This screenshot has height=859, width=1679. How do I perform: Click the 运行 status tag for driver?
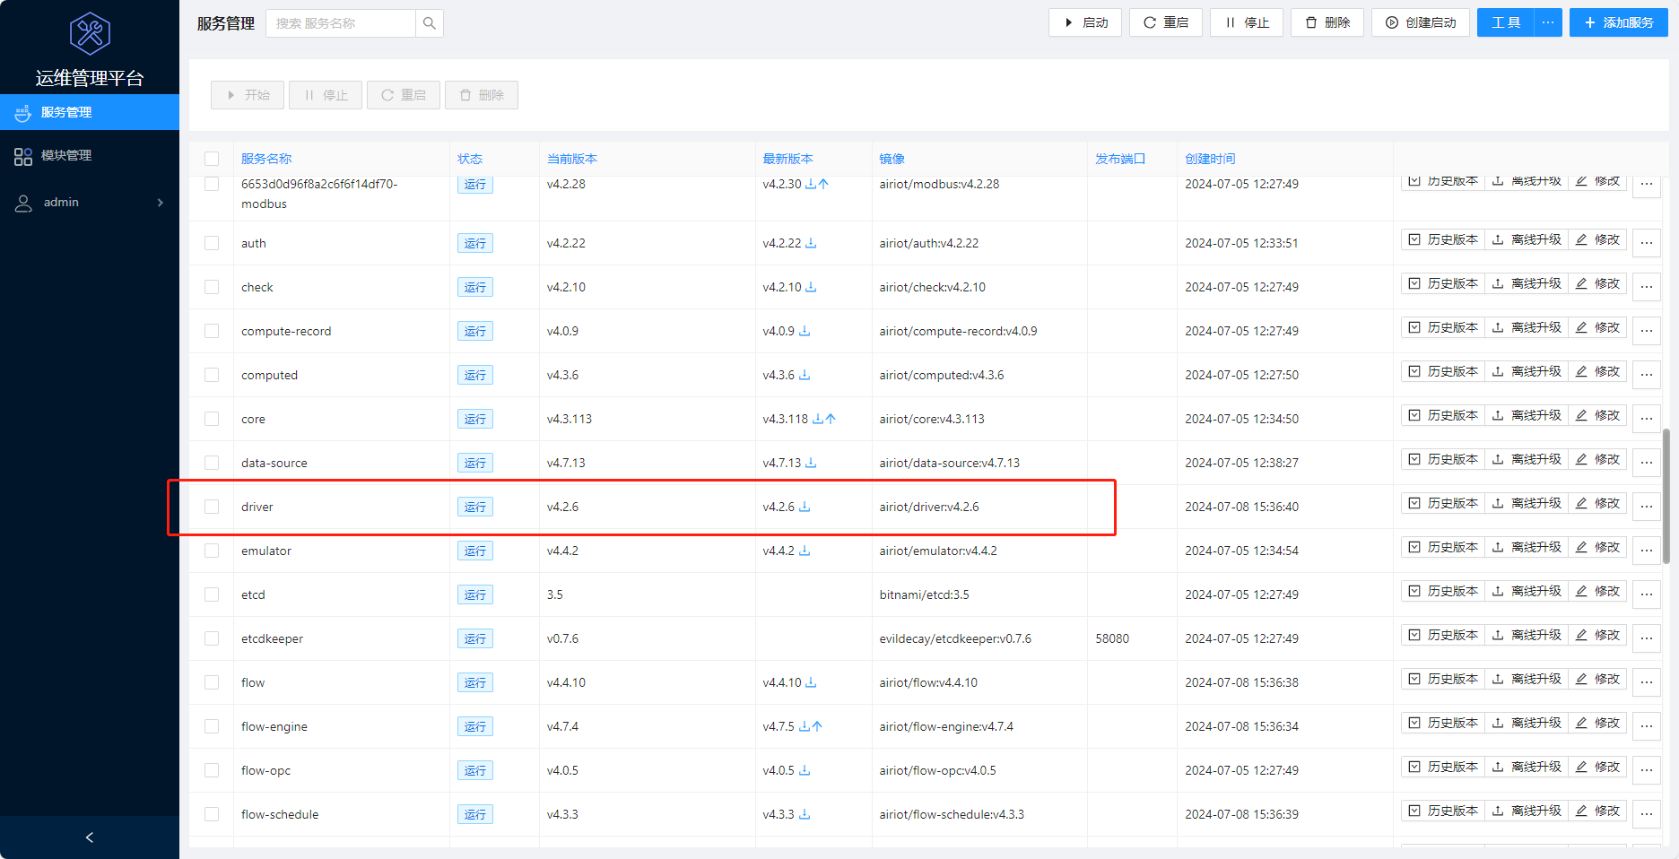pos(475,507)
